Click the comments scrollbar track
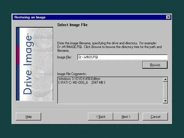 [x=165, y=90]
